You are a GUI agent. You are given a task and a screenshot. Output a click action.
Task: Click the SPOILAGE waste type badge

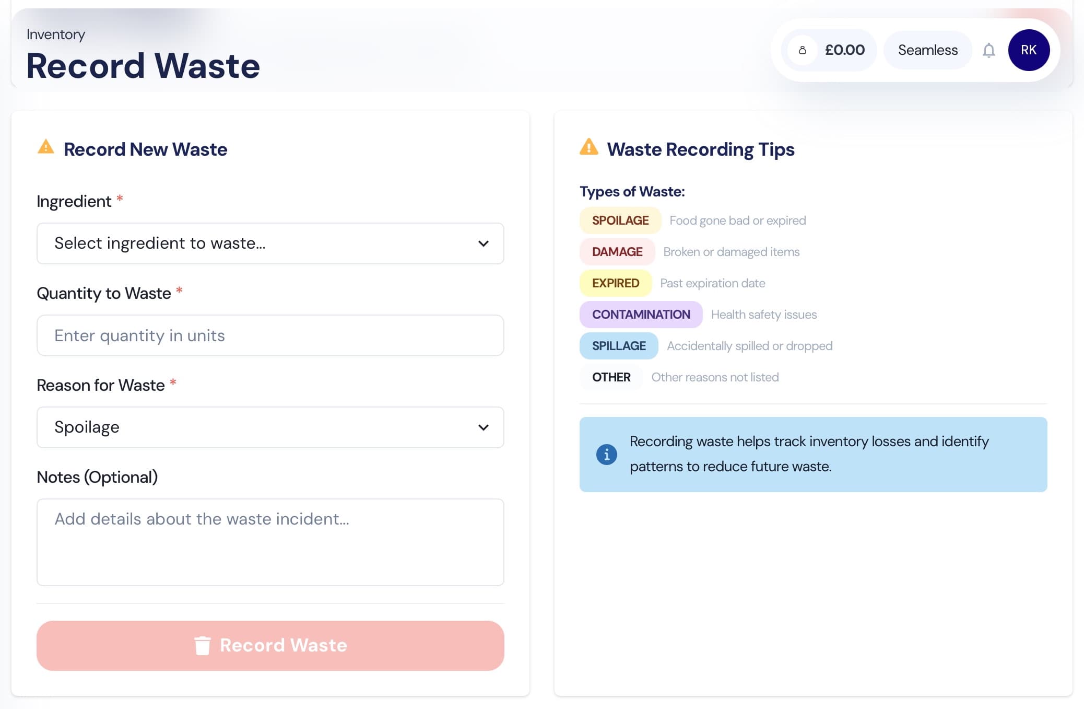(x=620, y=220)
